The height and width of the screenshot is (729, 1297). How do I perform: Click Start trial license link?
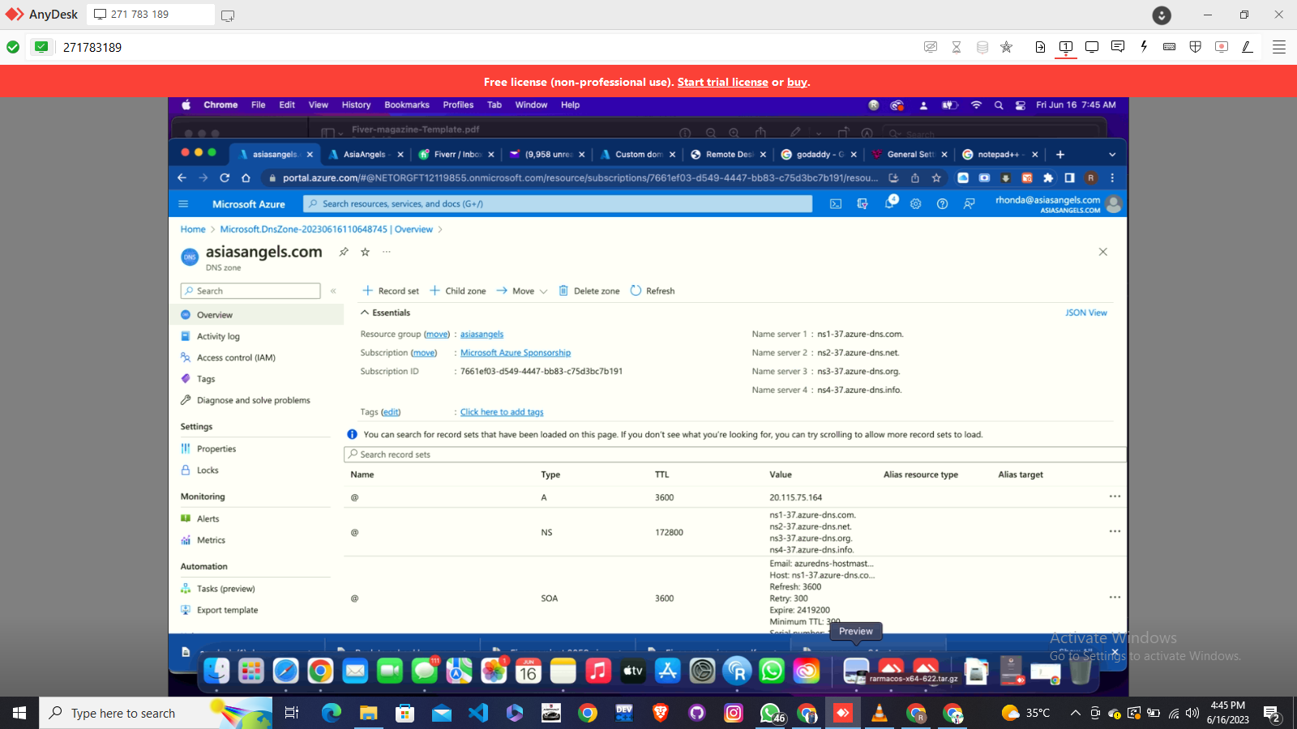723,82
